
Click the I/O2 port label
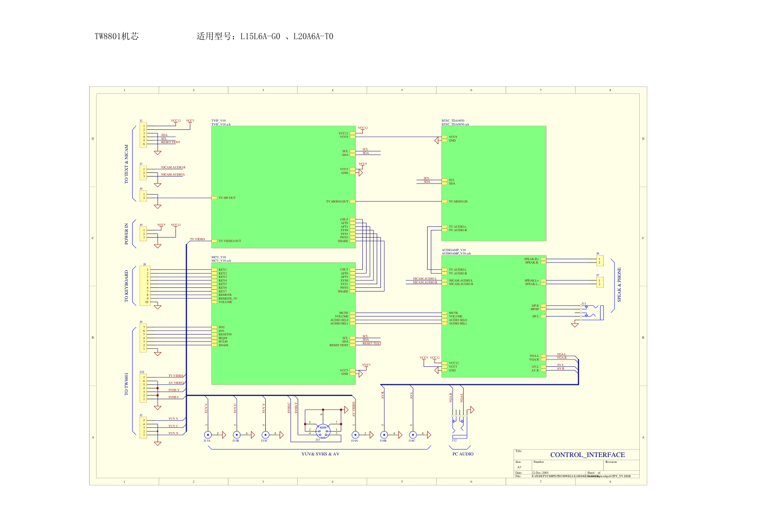pos(222,327)
